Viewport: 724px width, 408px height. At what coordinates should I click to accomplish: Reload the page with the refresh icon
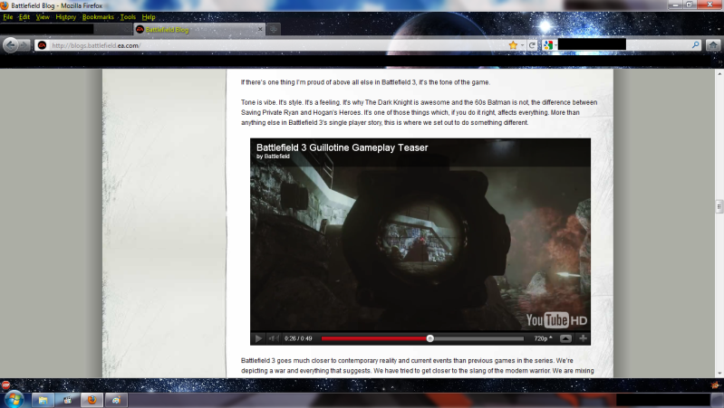click(533, 45)
